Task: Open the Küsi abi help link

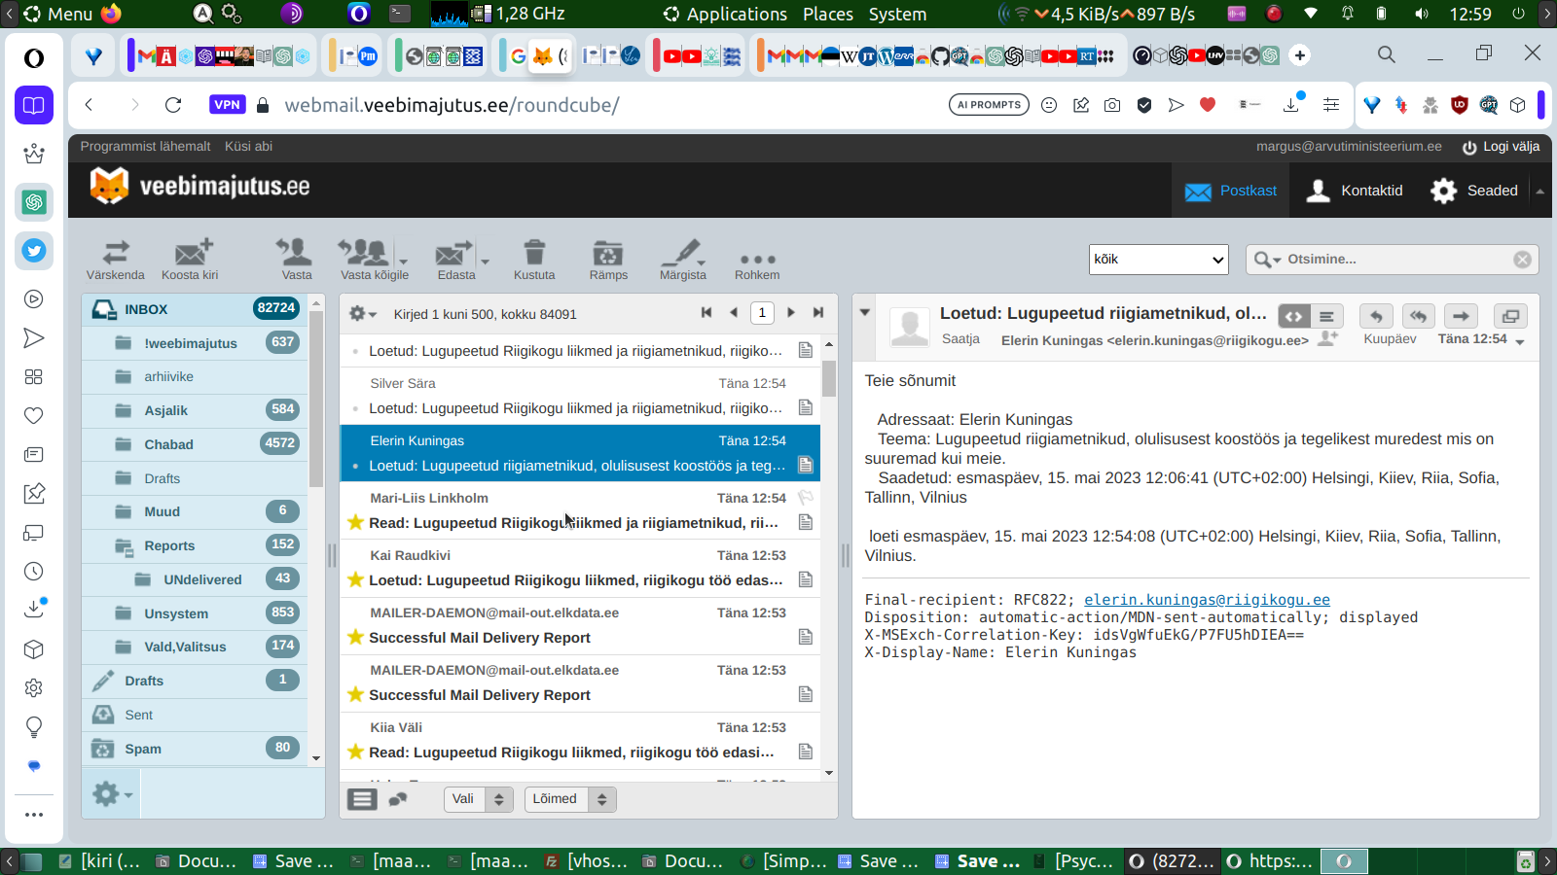Action: (248, 147)
